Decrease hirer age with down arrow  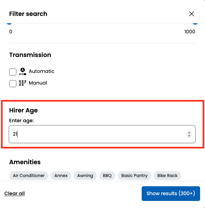[x=189, y=136]
